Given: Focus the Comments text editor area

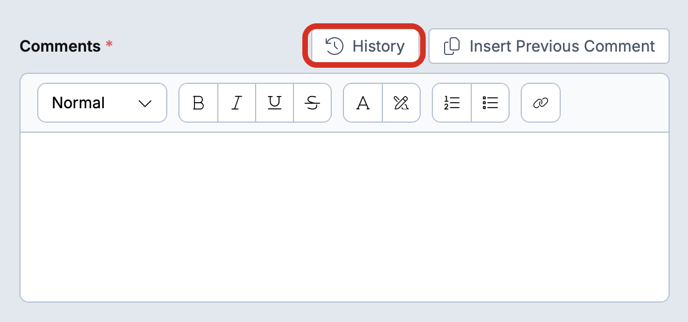Looking at the screenshot, I should [x=345, y=217].
